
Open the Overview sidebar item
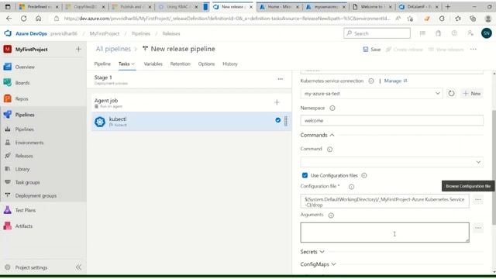coord(25,67)
